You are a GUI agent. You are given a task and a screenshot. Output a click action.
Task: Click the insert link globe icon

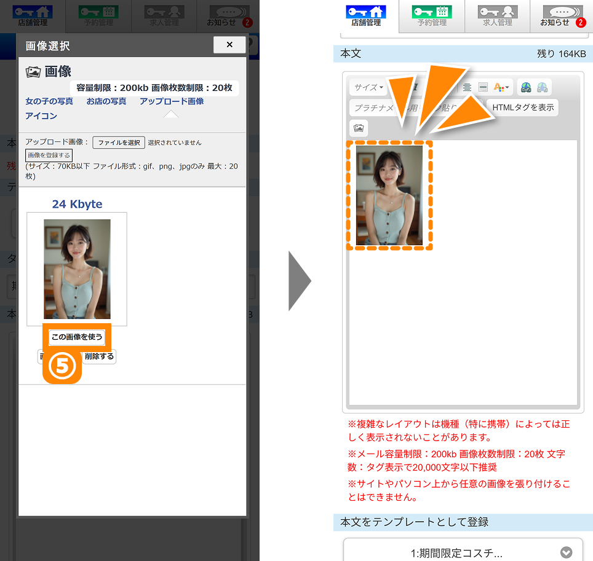526,87
